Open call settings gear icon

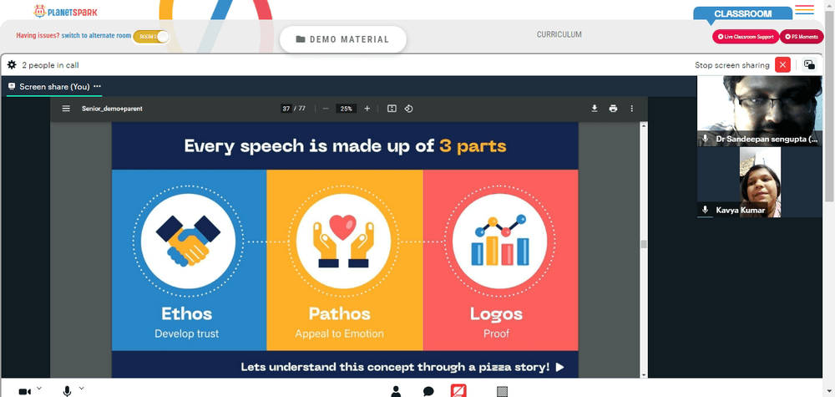(12, 65)
